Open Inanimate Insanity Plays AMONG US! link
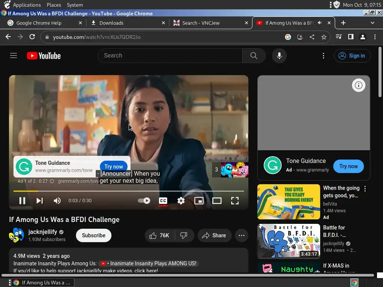Image resolution: width=383 pixels, height=287 pixels. [148, 263]
